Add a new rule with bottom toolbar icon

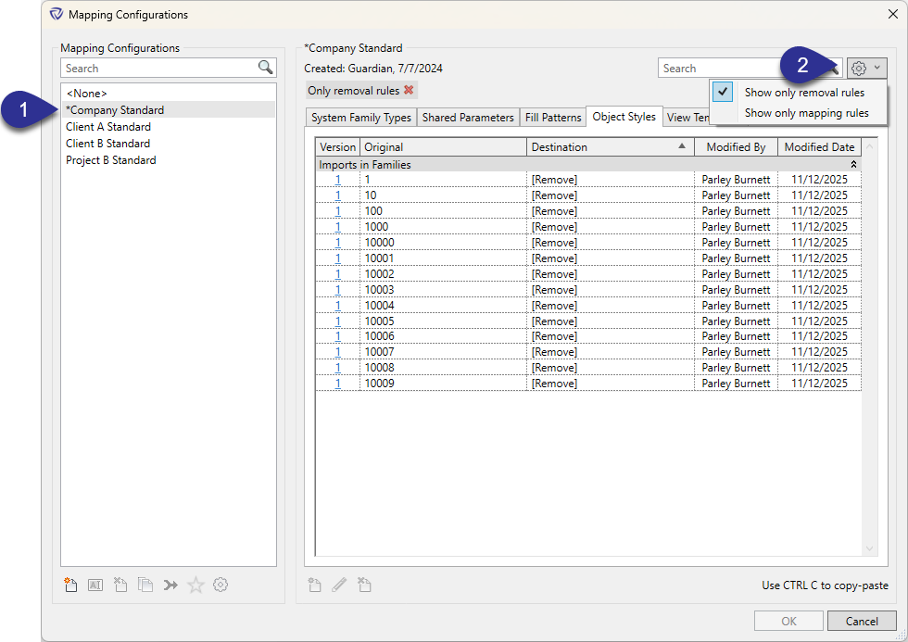(314, 585)
